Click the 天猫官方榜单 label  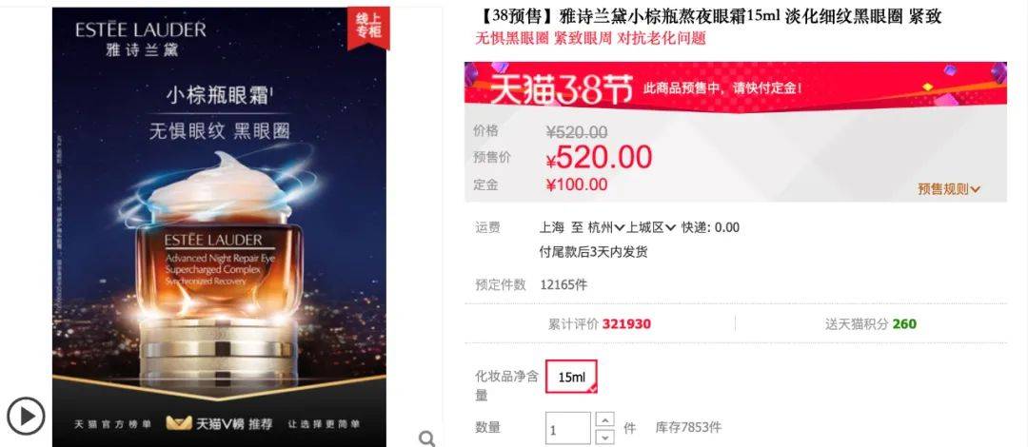(x=112, y=424)
